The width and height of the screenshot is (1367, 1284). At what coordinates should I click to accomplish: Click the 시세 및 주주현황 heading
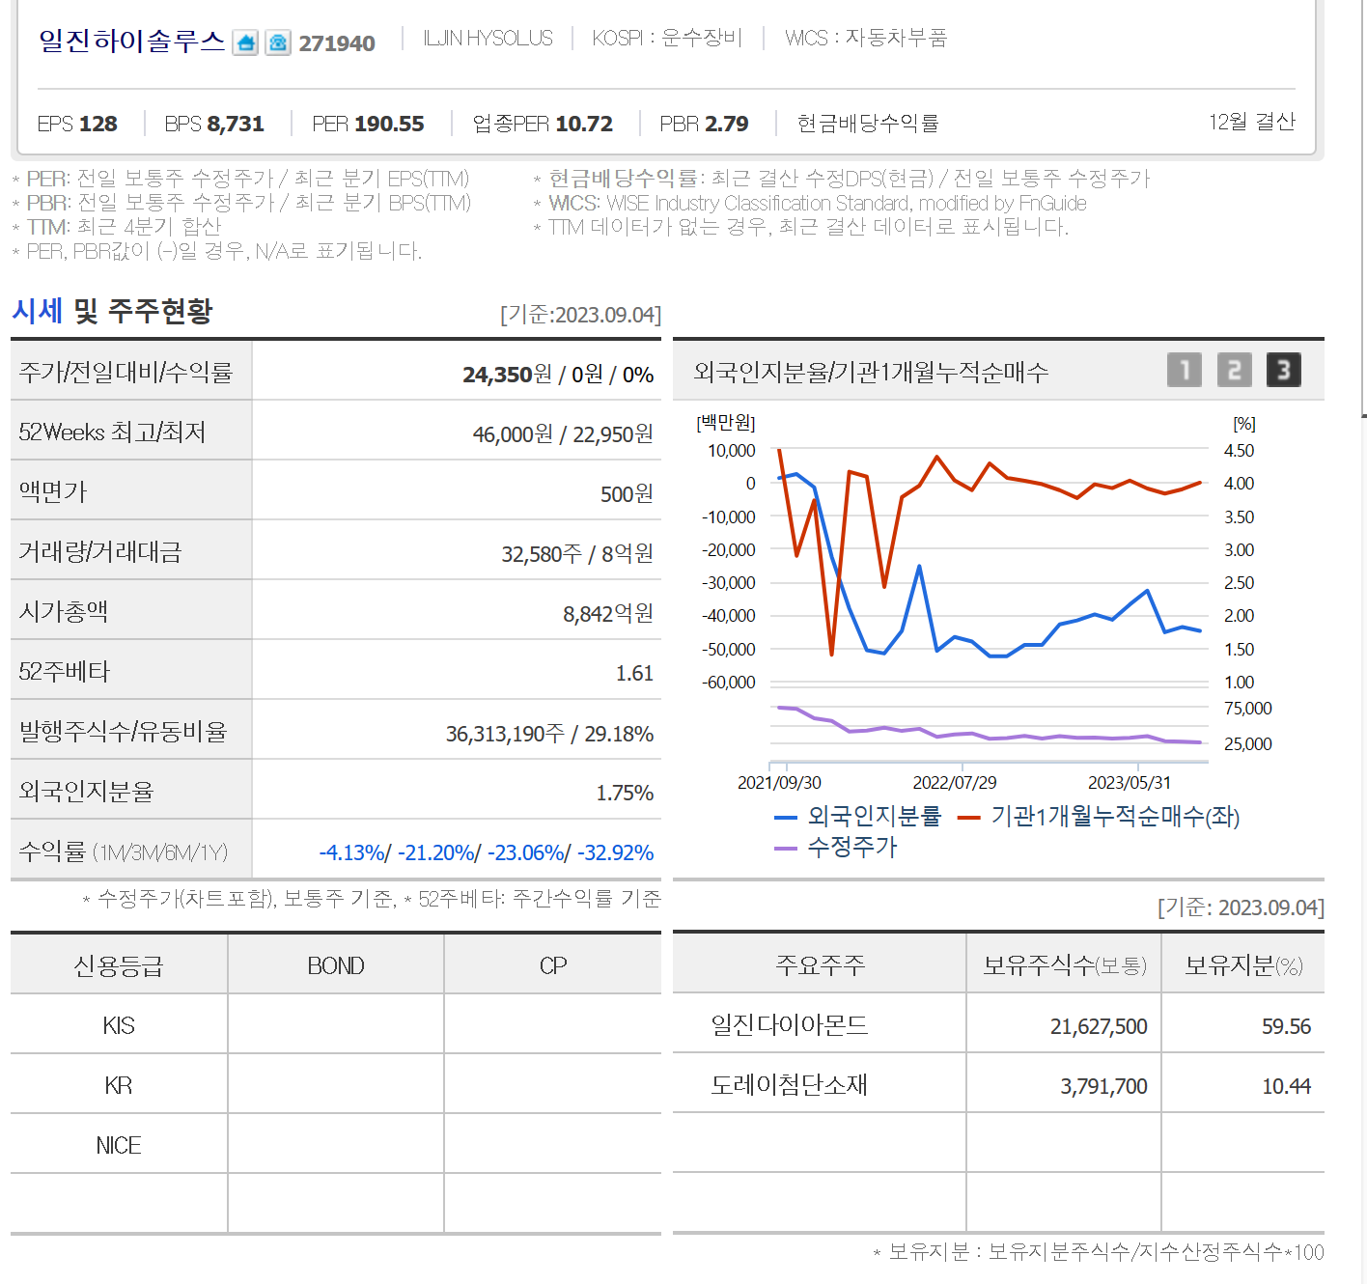pyautogui.click(x=112, y=311)
